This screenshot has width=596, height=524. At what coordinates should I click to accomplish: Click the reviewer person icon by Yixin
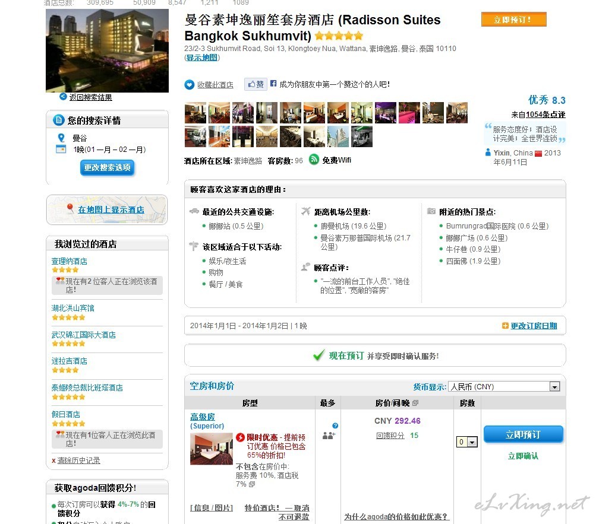click(x=488, y=153)
